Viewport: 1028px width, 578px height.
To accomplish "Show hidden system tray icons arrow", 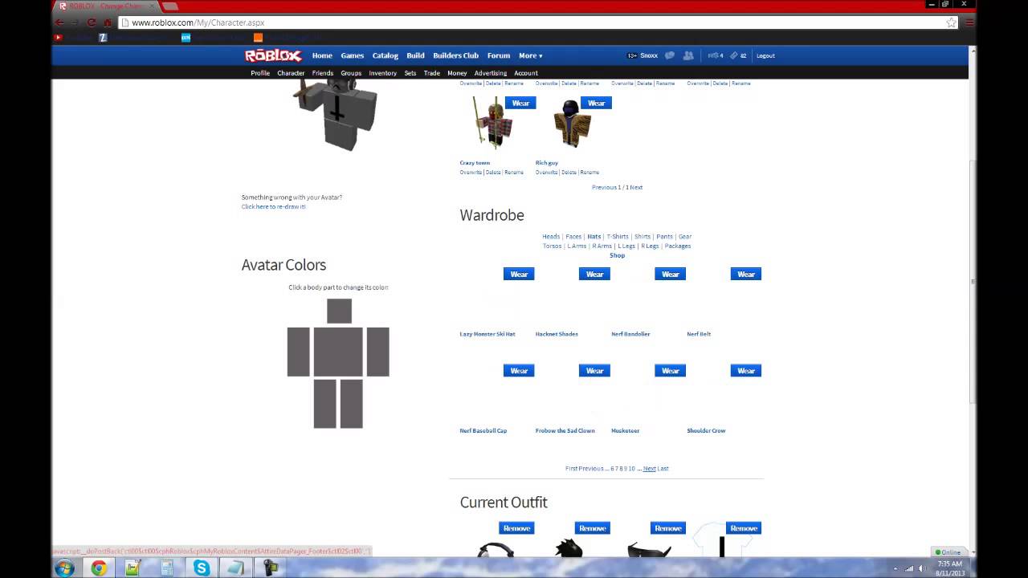I will (x=896, y=568).
